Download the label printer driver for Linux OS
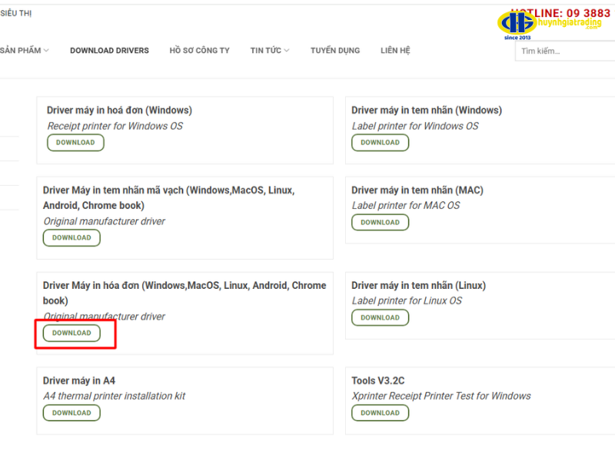 coord(380,317)
